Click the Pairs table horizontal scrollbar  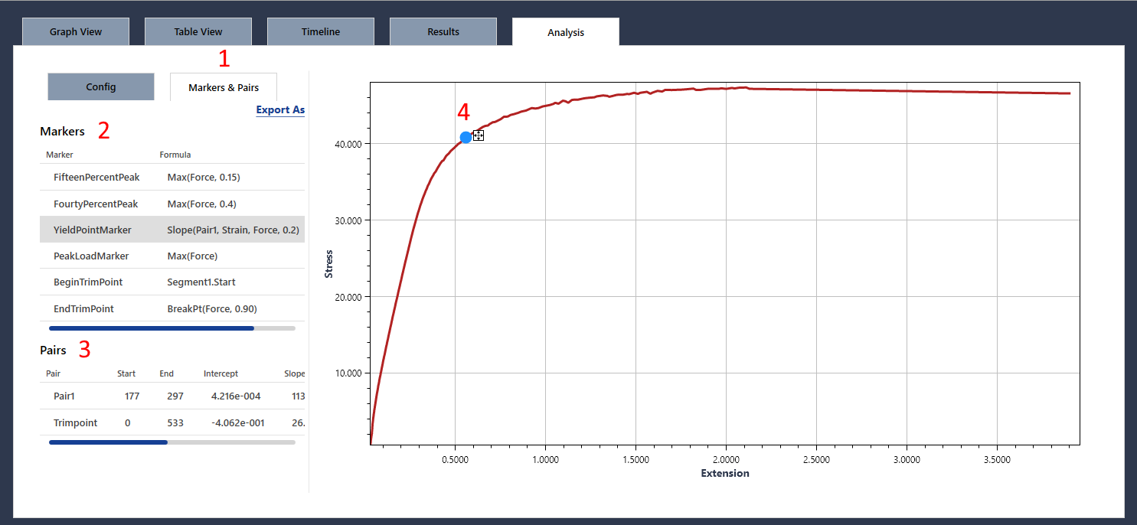(172, 442)
